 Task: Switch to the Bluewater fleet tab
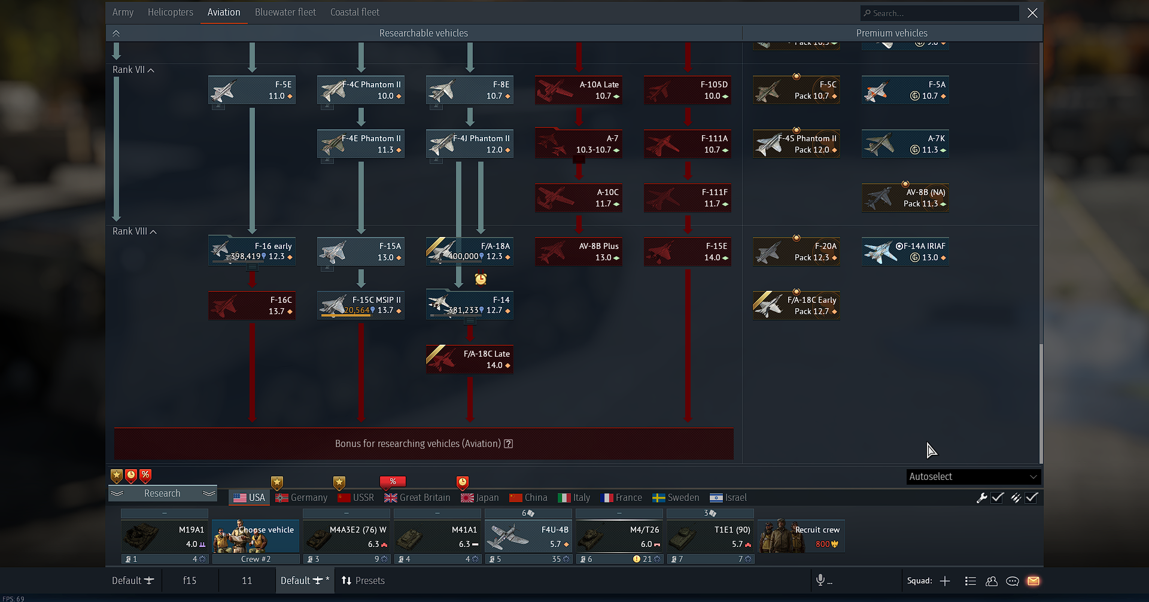pyautogui.click(x=285, y=12)
